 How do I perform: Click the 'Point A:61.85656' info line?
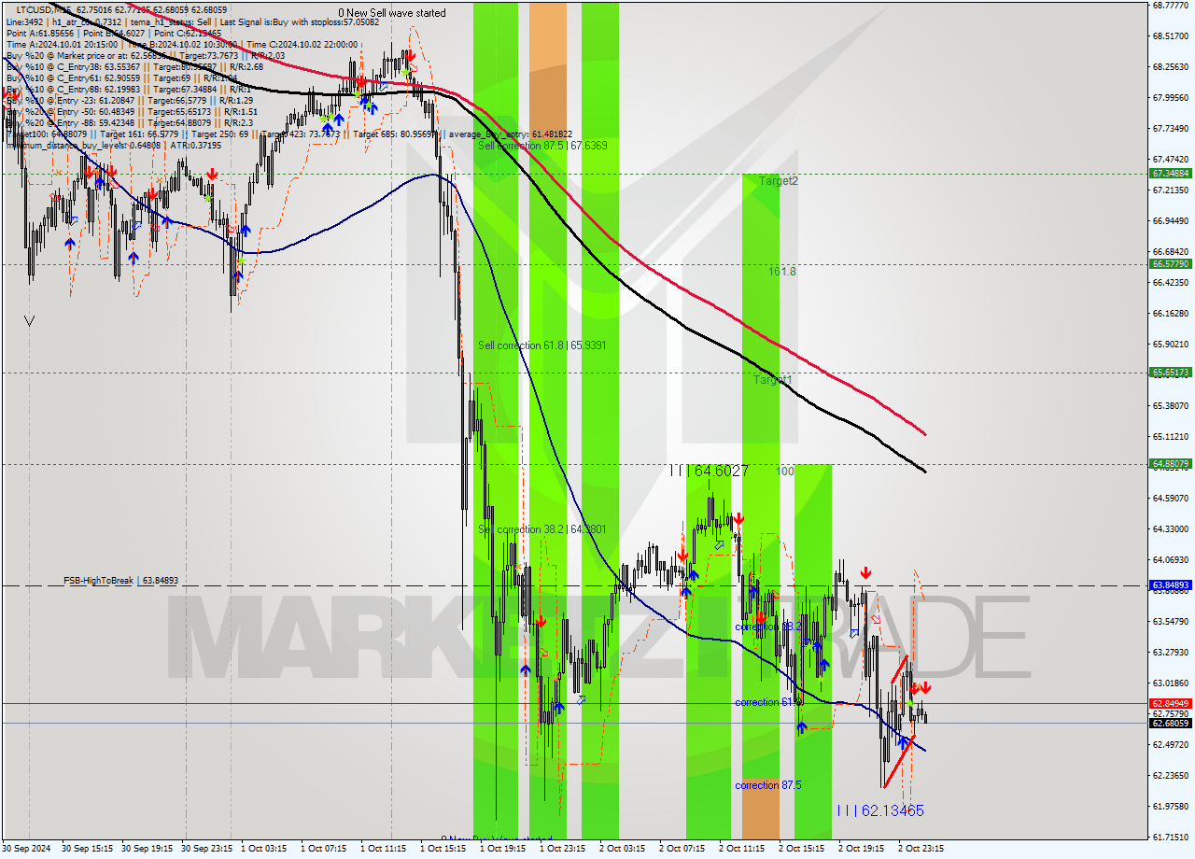113,33
